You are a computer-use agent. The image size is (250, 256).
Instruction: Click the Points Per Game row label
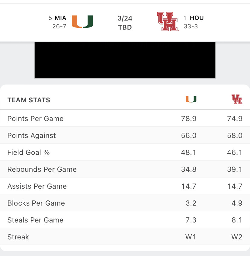35,119
